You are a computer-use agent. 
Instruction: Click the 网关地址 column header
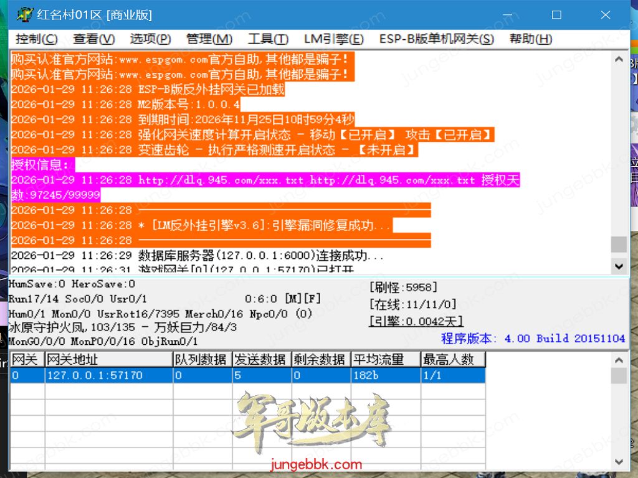[x=108, y=360]
